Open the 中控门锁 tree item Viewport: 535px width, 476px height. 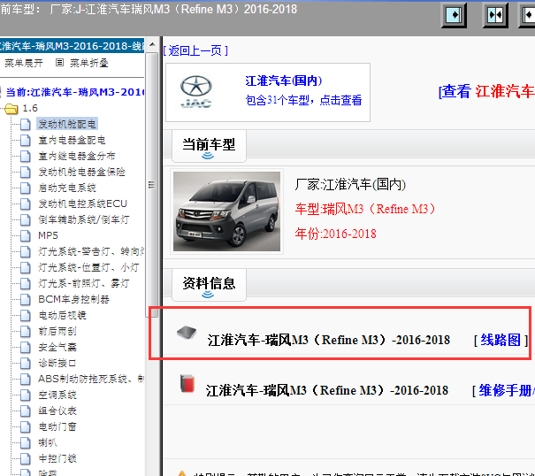pos(57,458)
